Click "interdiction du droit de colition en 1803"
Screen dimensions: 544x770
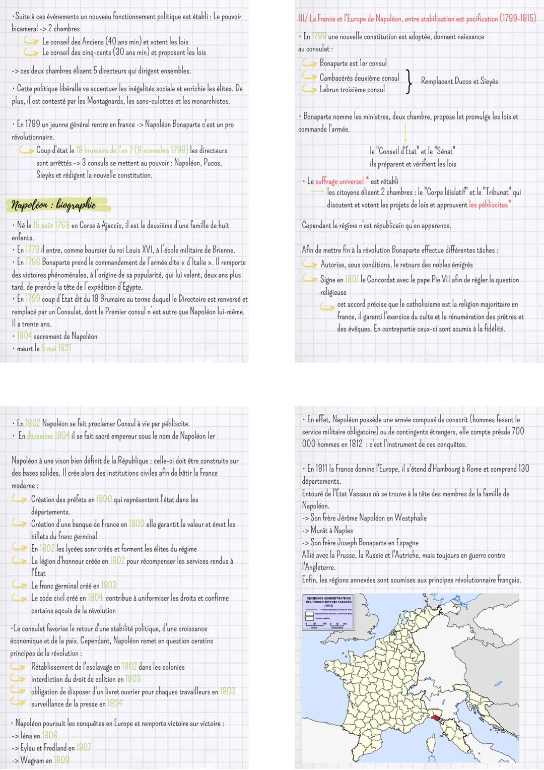pyautogui.click(x=86, y=679)
